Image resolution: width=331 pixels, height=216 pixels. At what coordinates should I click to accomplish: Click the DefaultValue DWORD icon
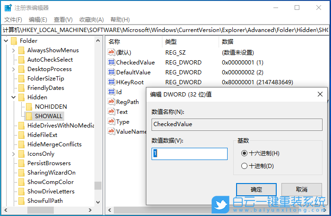pos(111,72)
